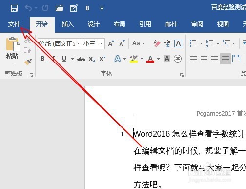Align text right

215,59
